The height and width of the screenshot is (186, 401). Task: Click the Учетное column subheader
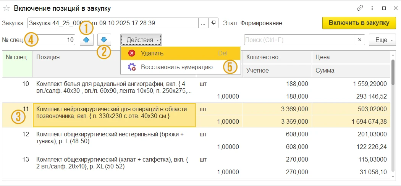click(x=277, y=71)
